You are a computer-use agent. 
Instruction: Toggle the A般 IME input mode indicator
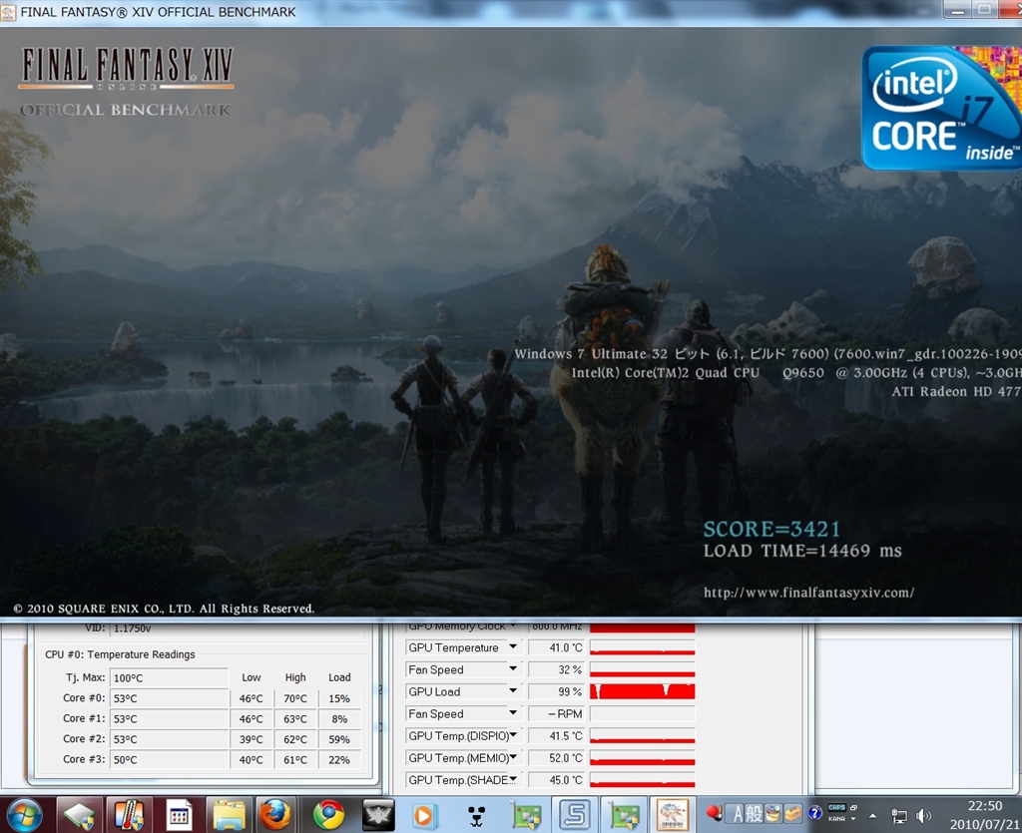747,813
